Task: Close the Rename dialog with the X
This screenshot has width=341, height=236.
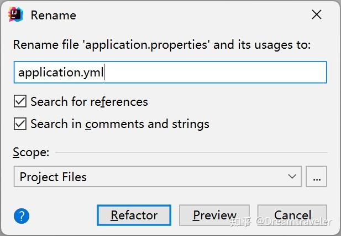Action: pos(317,15)
